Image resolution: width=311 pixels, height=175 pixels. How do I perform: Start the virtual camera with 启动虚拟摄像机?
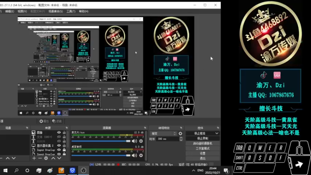(203, 143)
